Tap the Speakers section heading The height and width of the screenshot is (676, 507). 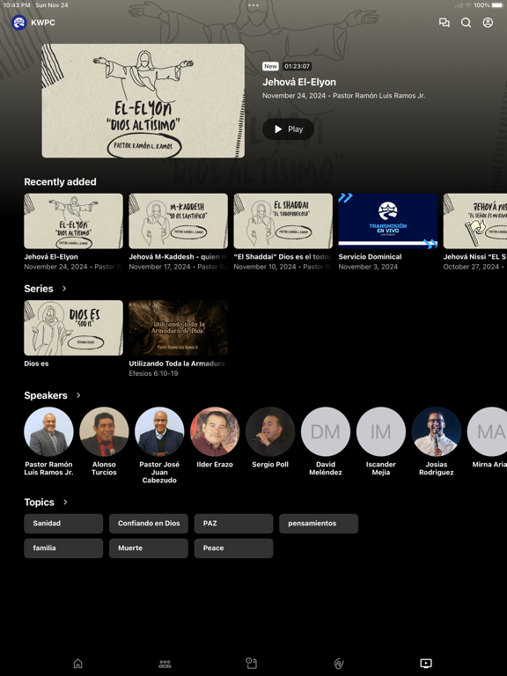click(46, 395)
